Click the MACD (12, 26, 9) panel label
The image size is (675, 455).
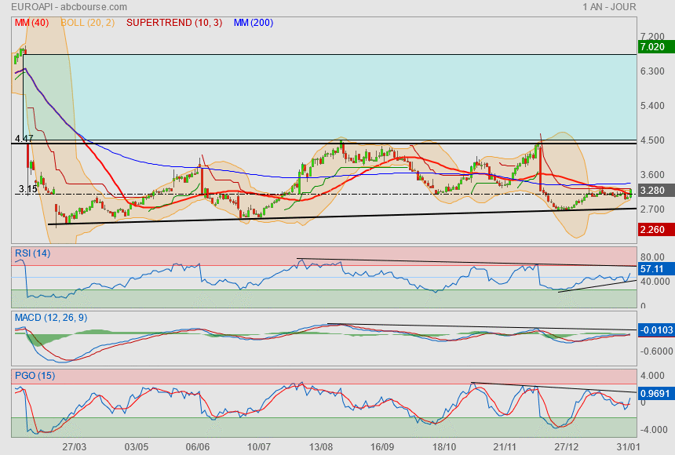pos(51,318)
